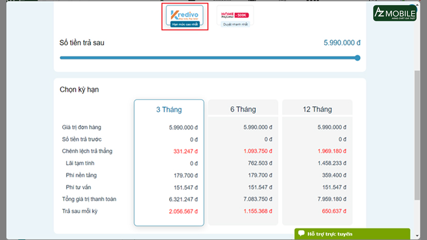Click the AZ Mobile logo

point(395,13)
